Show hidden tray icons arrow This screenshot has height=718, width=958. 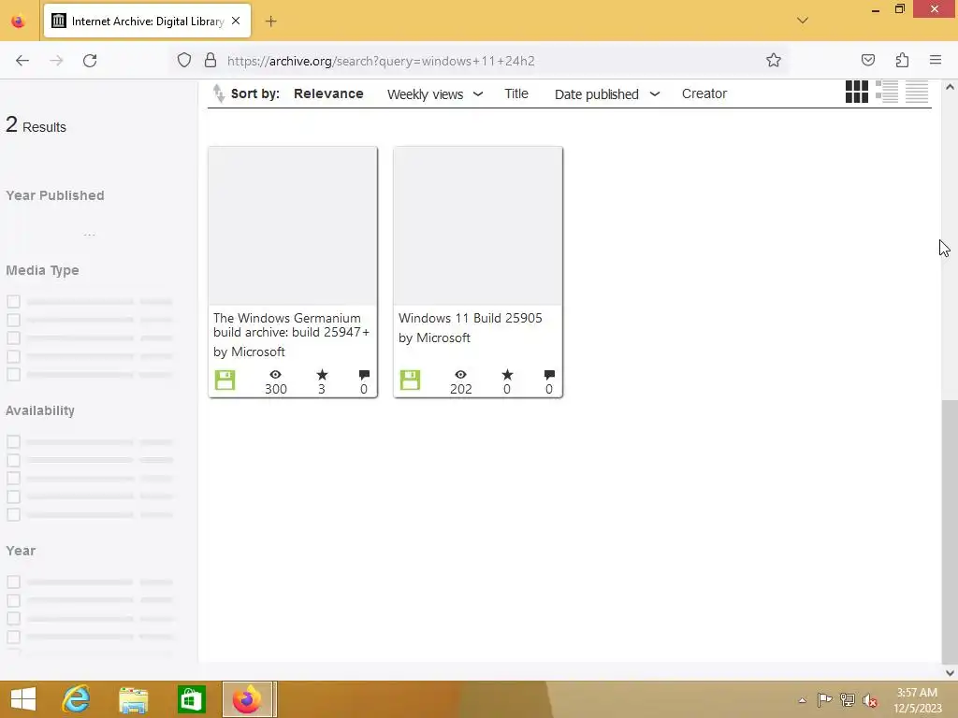pyautogui.click(x=802, y=700)
